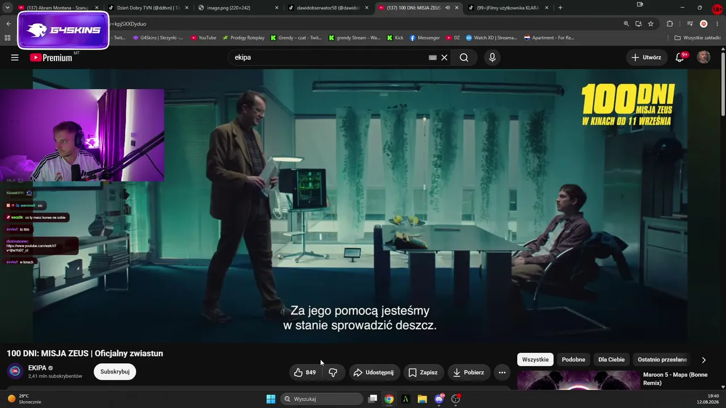This screenshot has height=408, width=726.
Task: Open browser zoom magnifier in address bar
Action: 626,24
